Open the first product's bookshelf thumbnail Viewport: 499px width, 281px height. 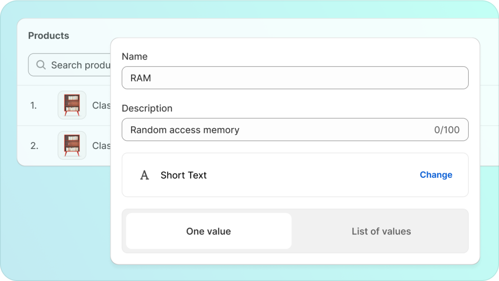tap(72, 105)
